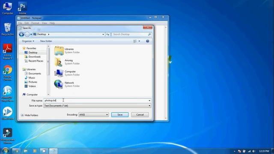Viewport: 274px width, 154px height.
Task: Open the Network system folder
Action: [67, 84]
